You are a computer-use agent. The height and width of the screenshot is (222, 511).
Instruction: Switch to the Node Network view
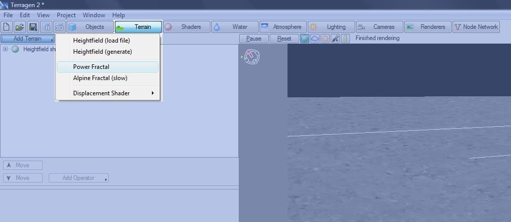tap(476, 27)
